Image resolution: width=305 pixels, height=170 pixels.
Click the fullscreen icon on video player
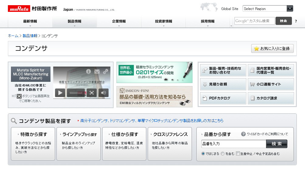click(92, 93)
